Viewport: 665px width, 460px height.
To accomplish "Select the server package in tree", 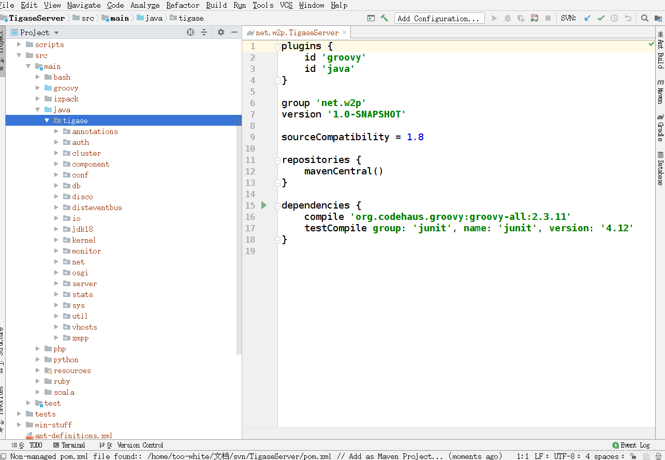I will [84, 284].
